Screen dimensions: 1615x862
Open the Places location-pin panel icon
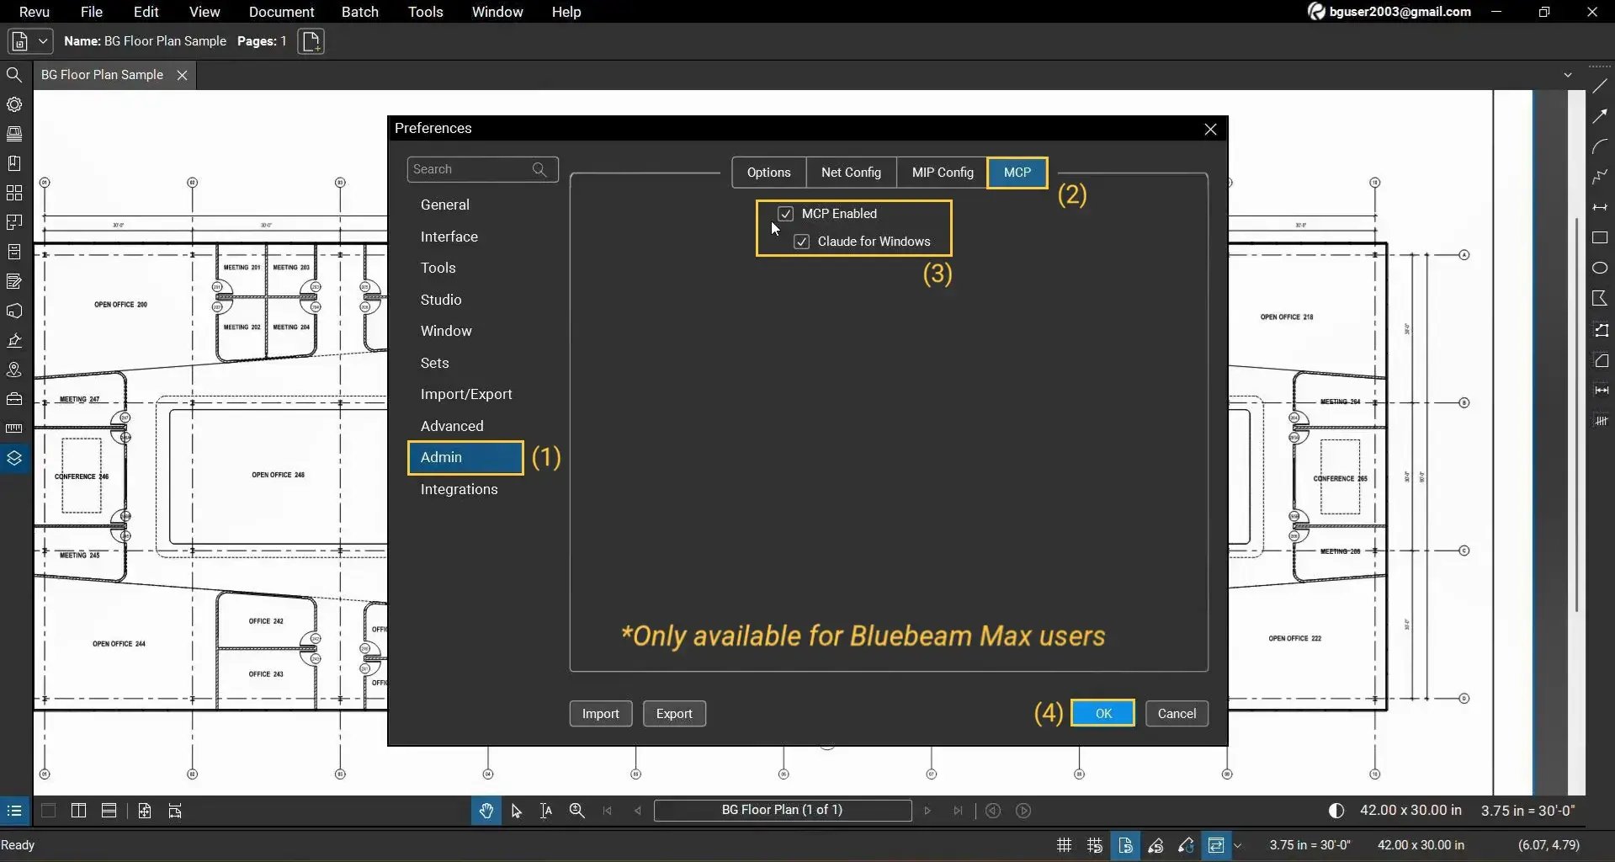click(x=14, y=370)
